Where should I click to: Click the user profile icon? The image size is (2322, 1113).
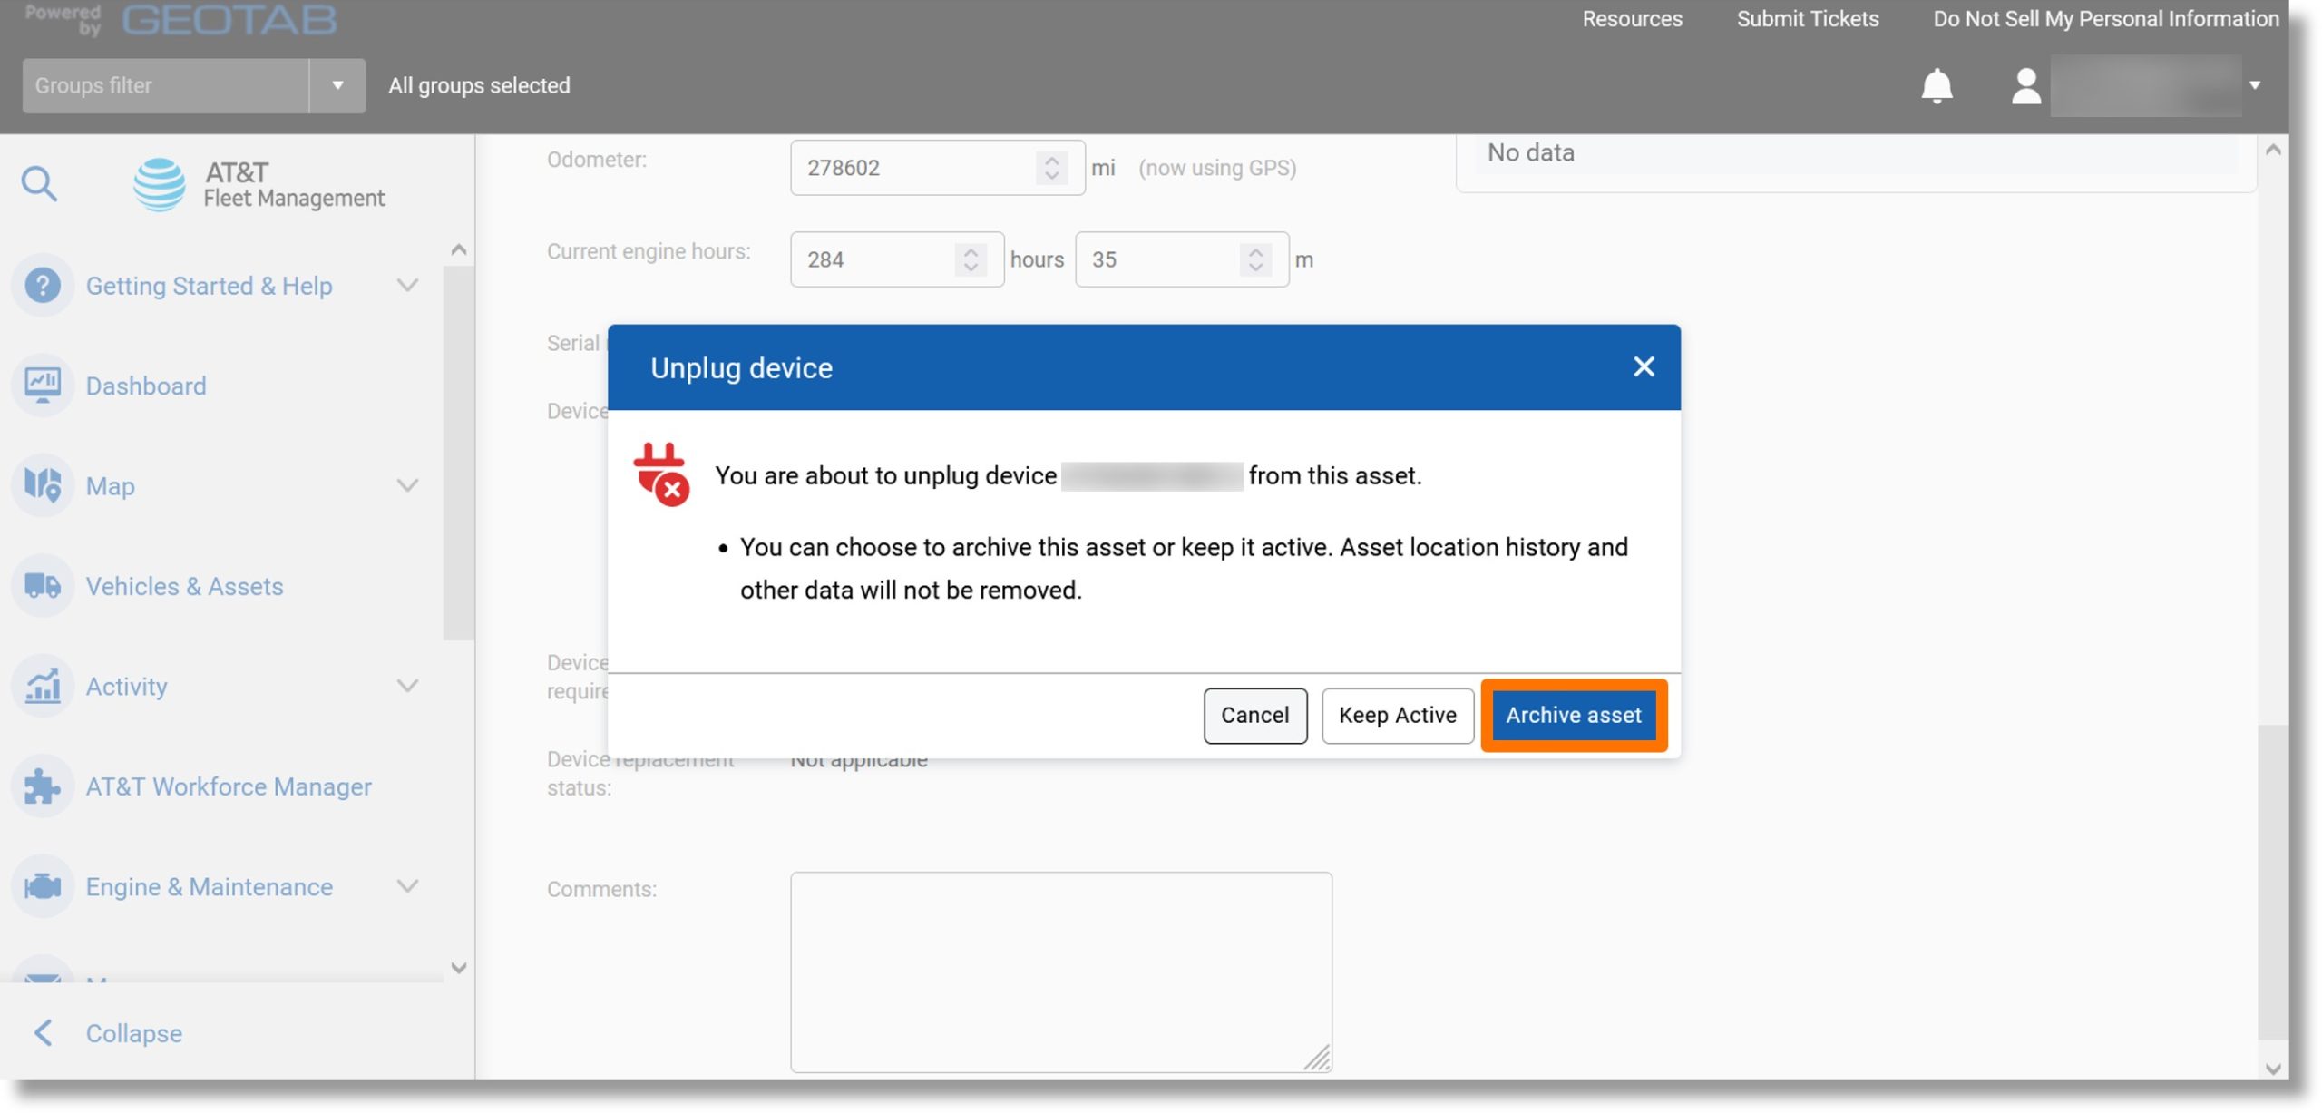tap(2025, 86)
